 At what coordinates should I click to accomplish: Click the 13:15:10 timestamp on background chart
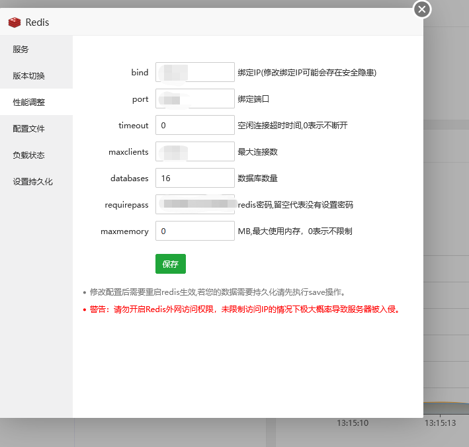[353, 423]
